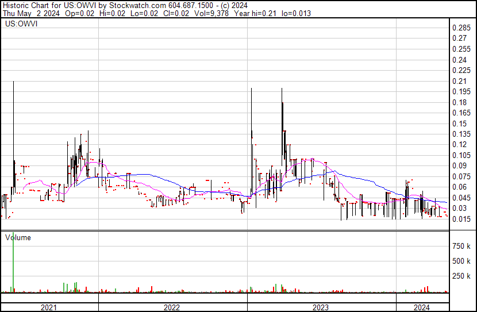
Task: Click the 0.21 price axis label
Action: click(x=459, y=81)
